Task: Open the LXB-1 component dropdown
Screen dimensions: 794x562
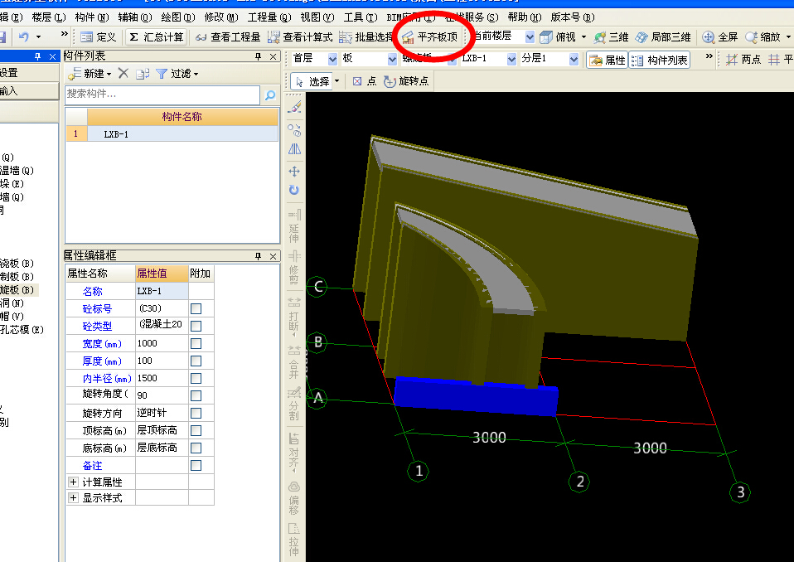Action: tap(511, 59)
